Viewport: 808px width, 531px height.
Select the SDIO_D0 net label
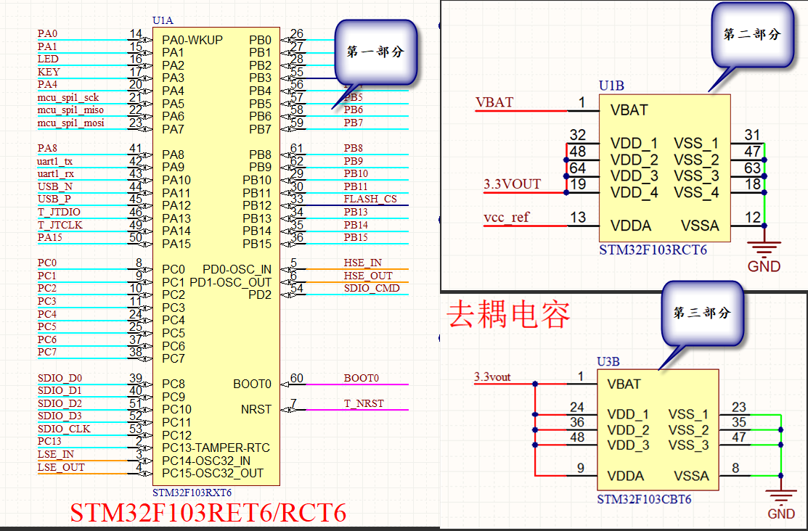click(x=60, y=378)
